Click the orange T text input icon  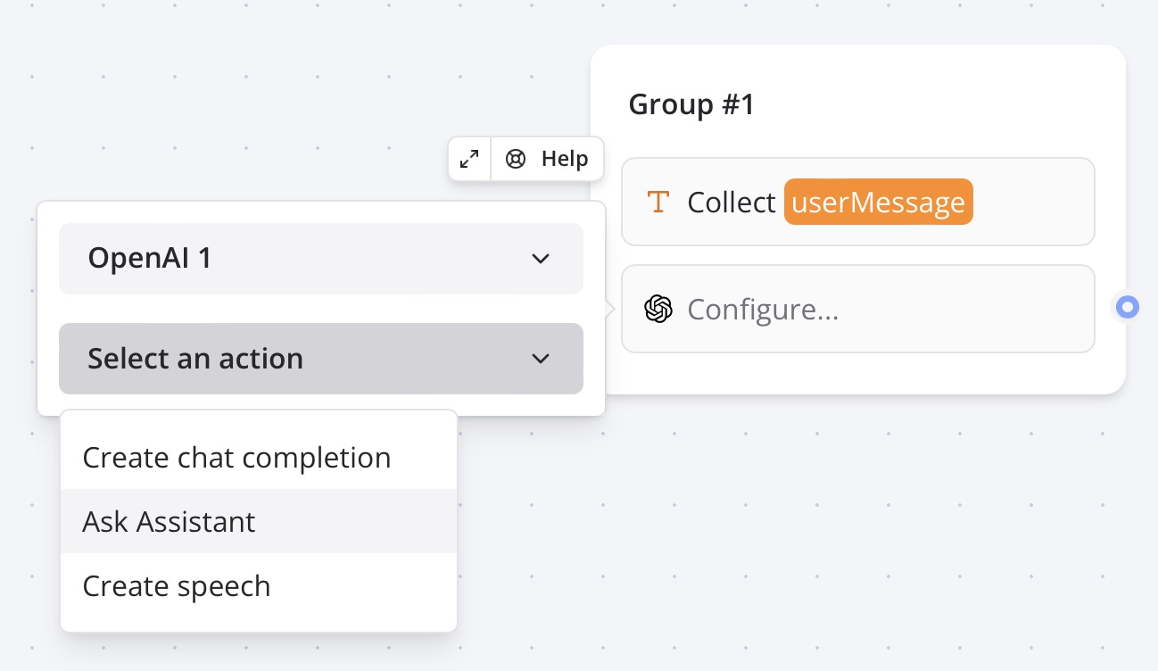[x=658, y=202]
